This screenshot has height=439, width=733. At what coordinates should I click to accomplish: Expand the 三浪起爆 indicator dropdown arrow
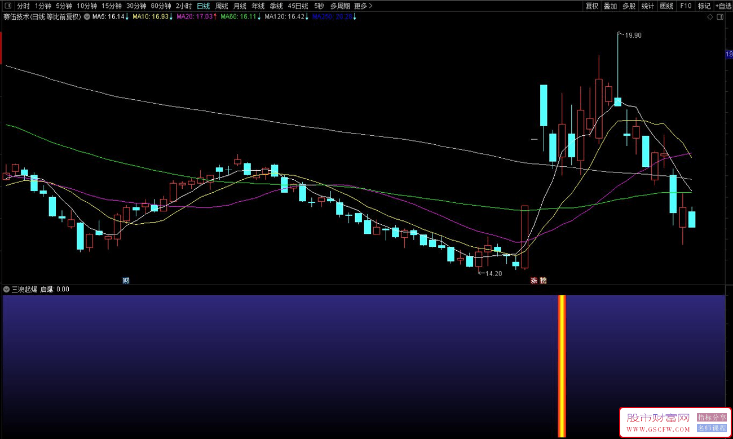(6, 289)
